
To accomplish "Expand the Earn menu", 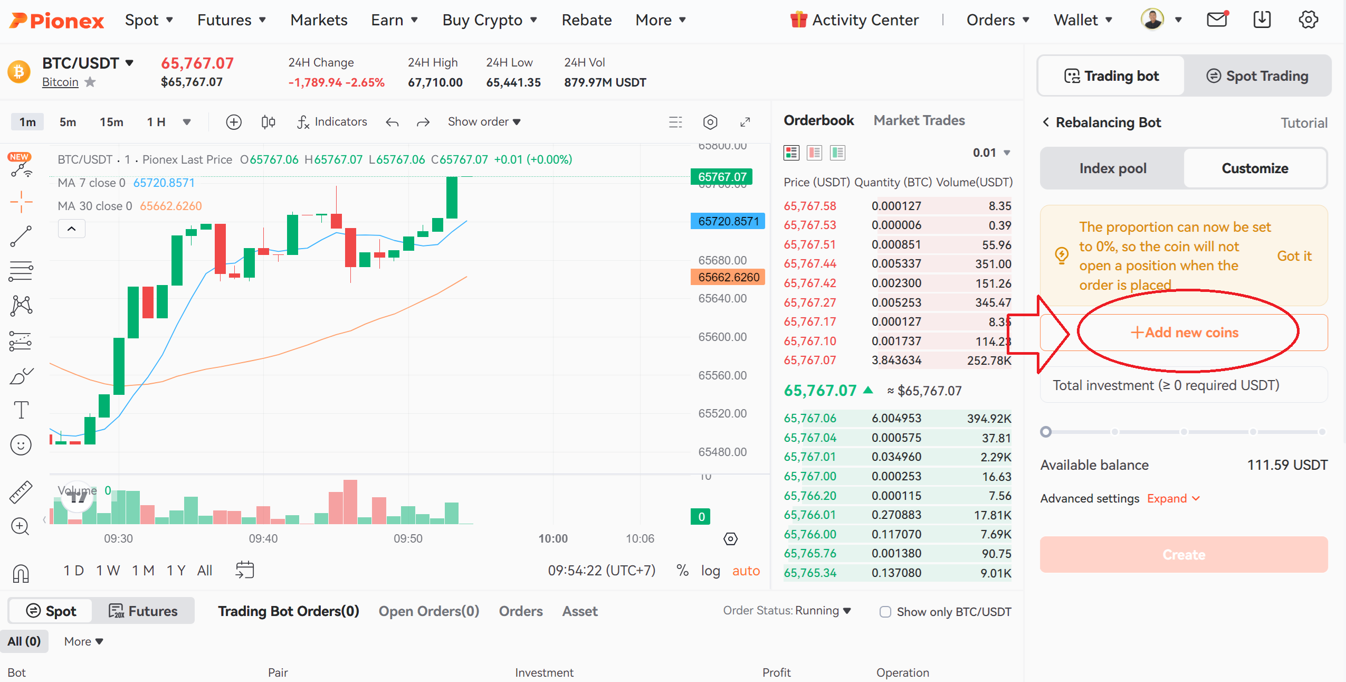I will (x=395, y=20).
